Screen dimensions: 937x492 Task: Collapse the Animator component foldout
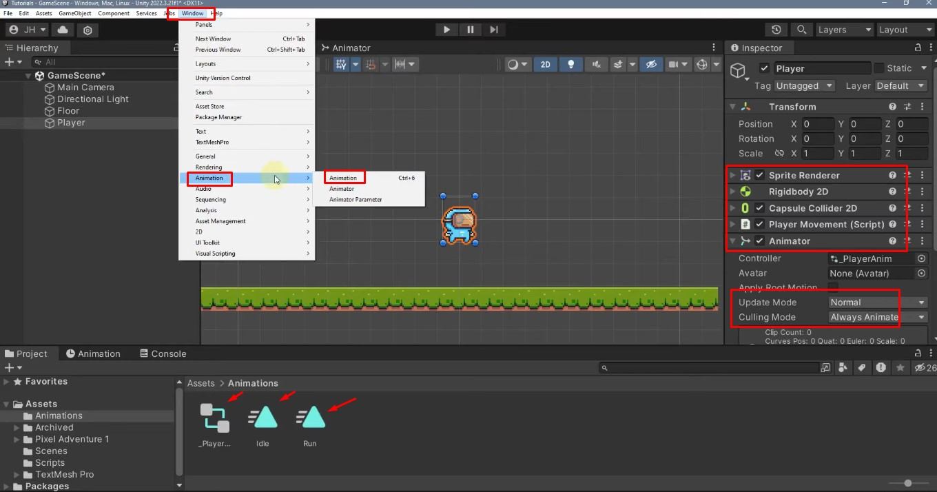(x=732, y=241)
